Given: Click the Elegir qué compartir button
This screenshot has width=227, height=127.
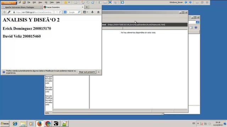Looking at the screenshot, I should pyautogui.click(x=87, y=72).
